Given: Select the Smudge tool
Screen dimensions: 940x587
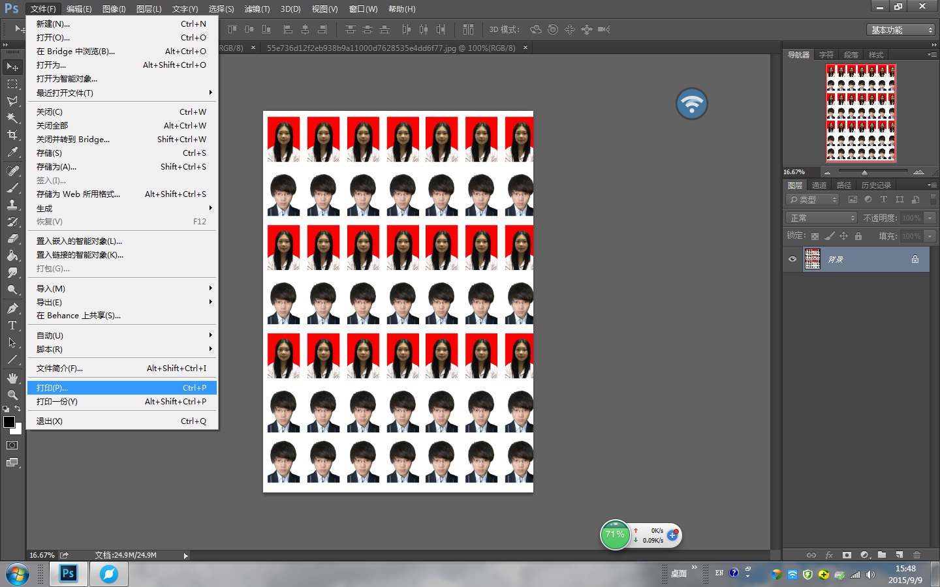Looking at the screenshot, I should [12, 273].
